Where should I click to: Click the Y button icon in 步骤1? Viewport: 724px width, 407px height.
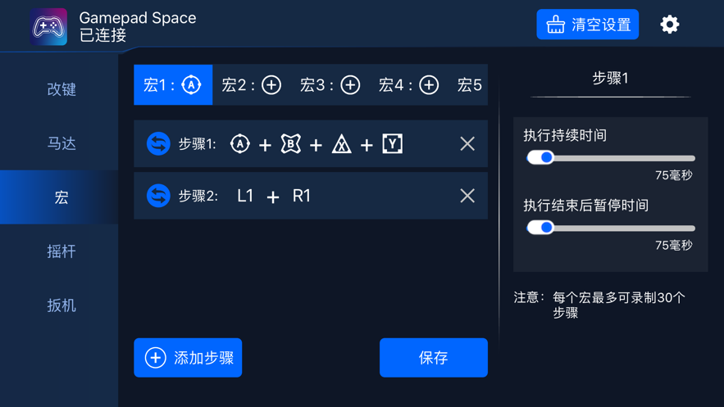pyautogui.click(x=392, y=144)
